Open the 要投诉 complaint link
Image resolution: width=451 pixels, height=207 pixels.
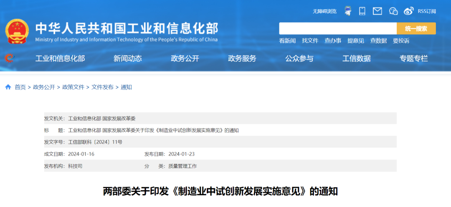[401, 41]
